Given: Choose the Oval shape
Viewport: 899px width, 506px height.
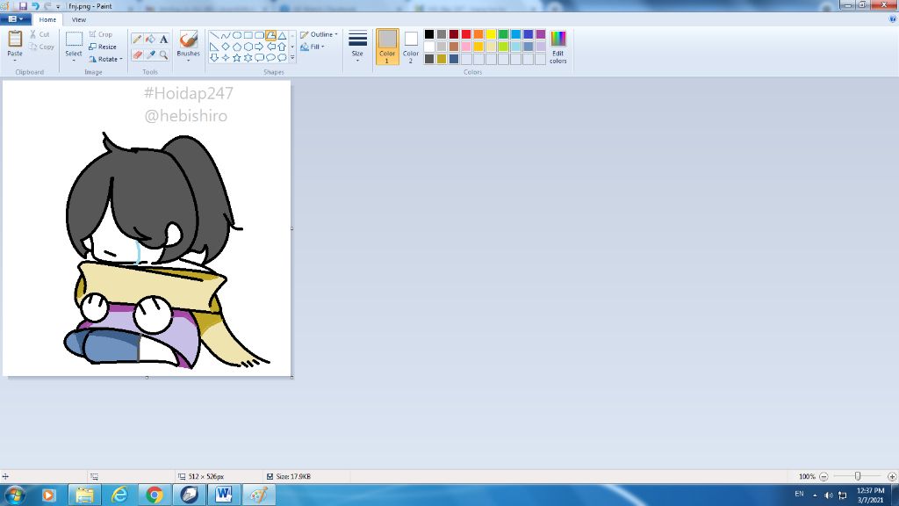Looking at the screenshot, I should click(237, 35).
